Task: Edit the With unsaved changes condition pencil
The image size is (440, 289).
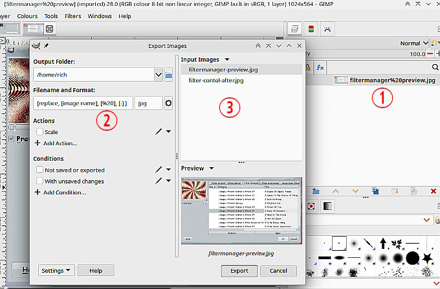Action: click(159, 181)
